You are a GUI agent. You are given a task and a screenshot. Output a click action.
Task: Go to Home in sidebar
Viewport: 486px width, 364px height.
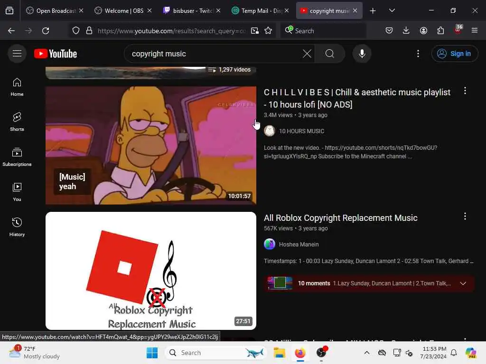[17, 87]
